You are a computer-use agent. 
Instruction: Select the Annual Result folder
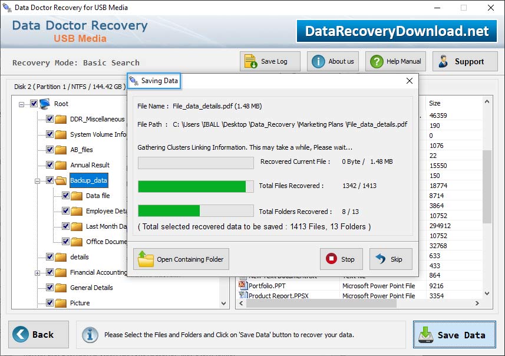(90, 165)
